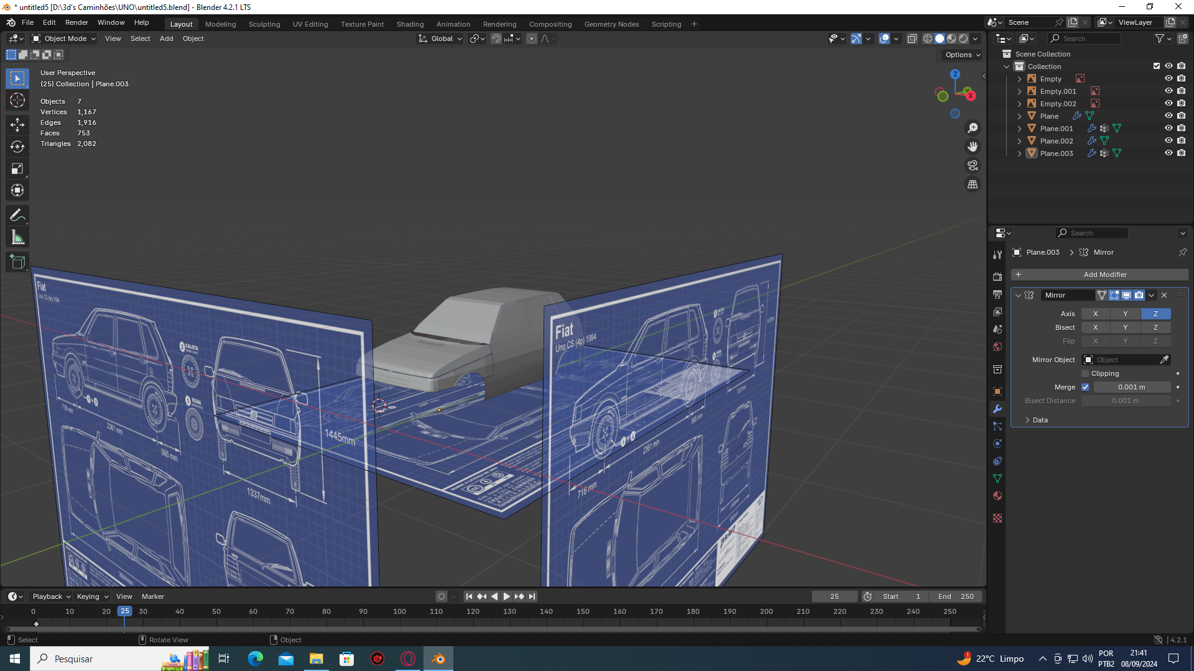Activate the Annotate pencil tool

(17, 215)
